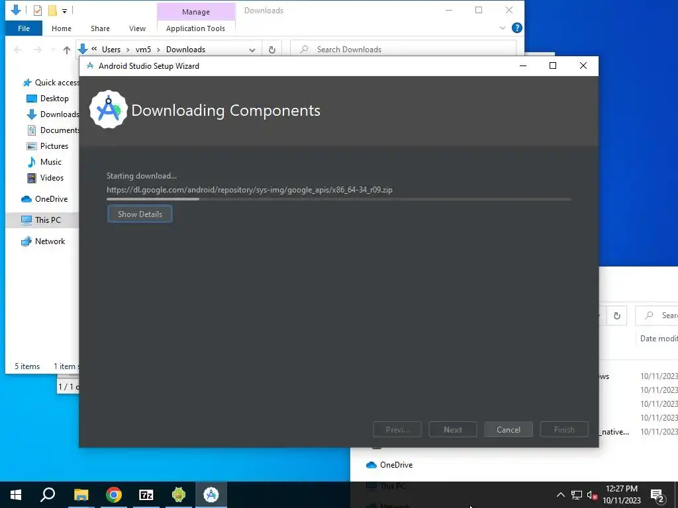Viewport: 678px width, 508px height.
Task: Select Pictures in the navigation pane
Action: [x=48, y=146]
